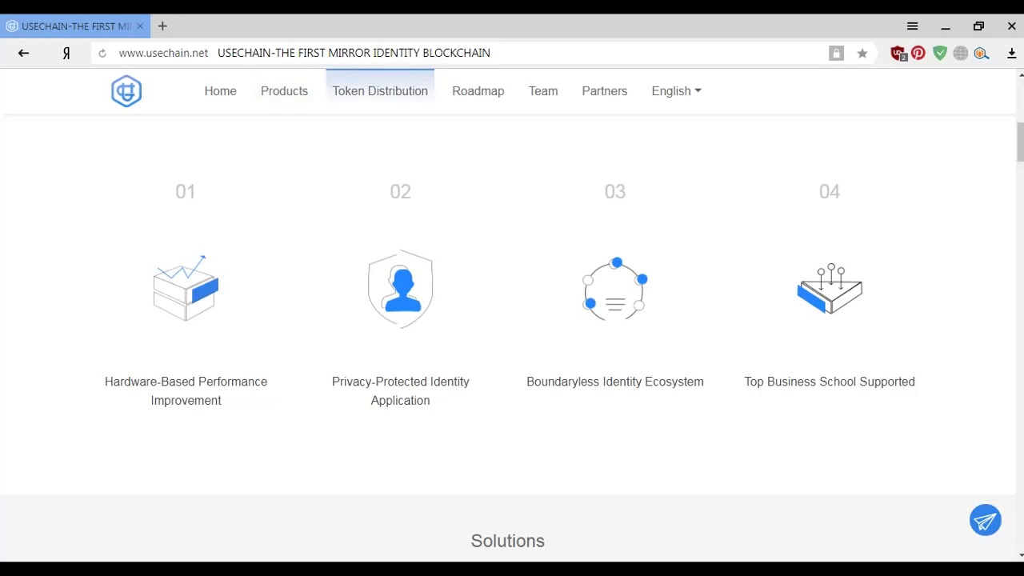The height and width of the screenshot is (576, 1024).
Task: Click the Solutions heading
Action: tap(507, 541)
